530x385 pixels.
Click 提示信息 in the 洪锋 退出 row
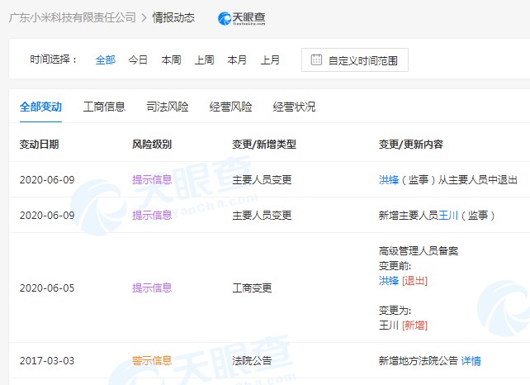tap(152, 179)
